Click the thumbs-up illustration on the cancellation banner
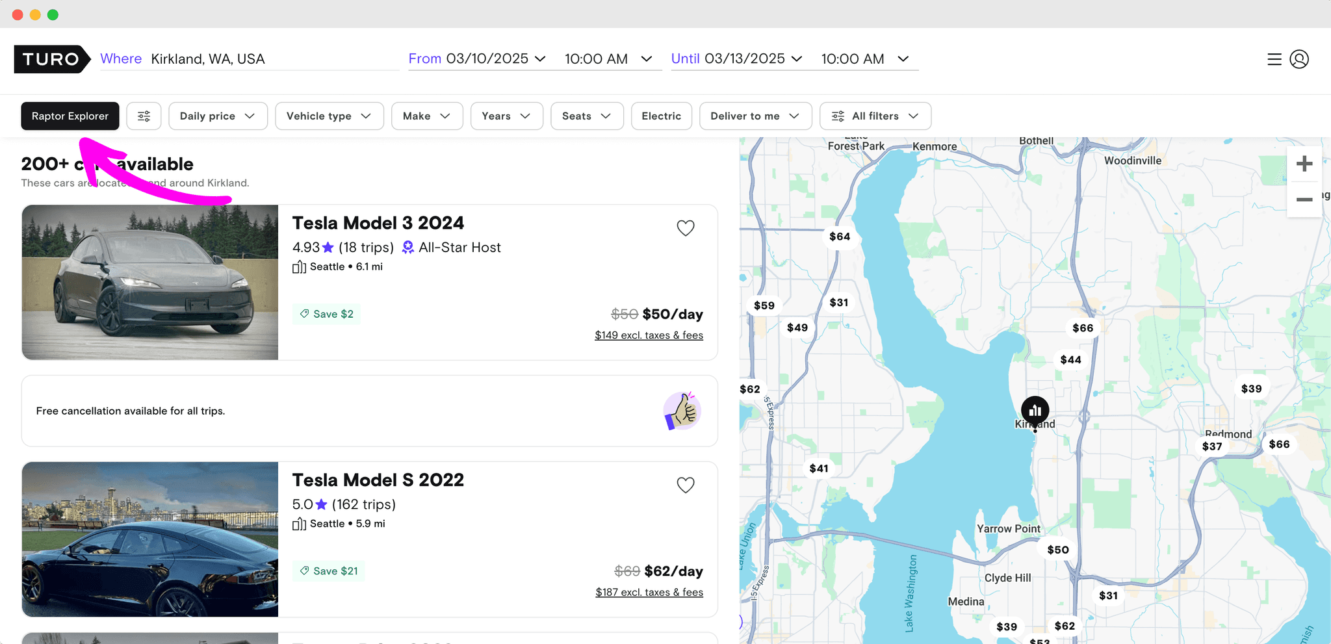This screenshot has height=644, width=1331. point(681,411)
